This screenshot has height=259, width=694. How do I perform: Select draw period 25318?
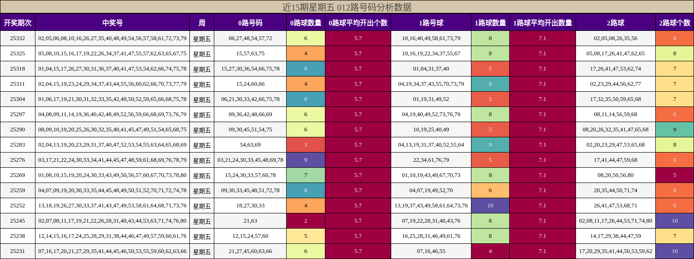(18, 69)
